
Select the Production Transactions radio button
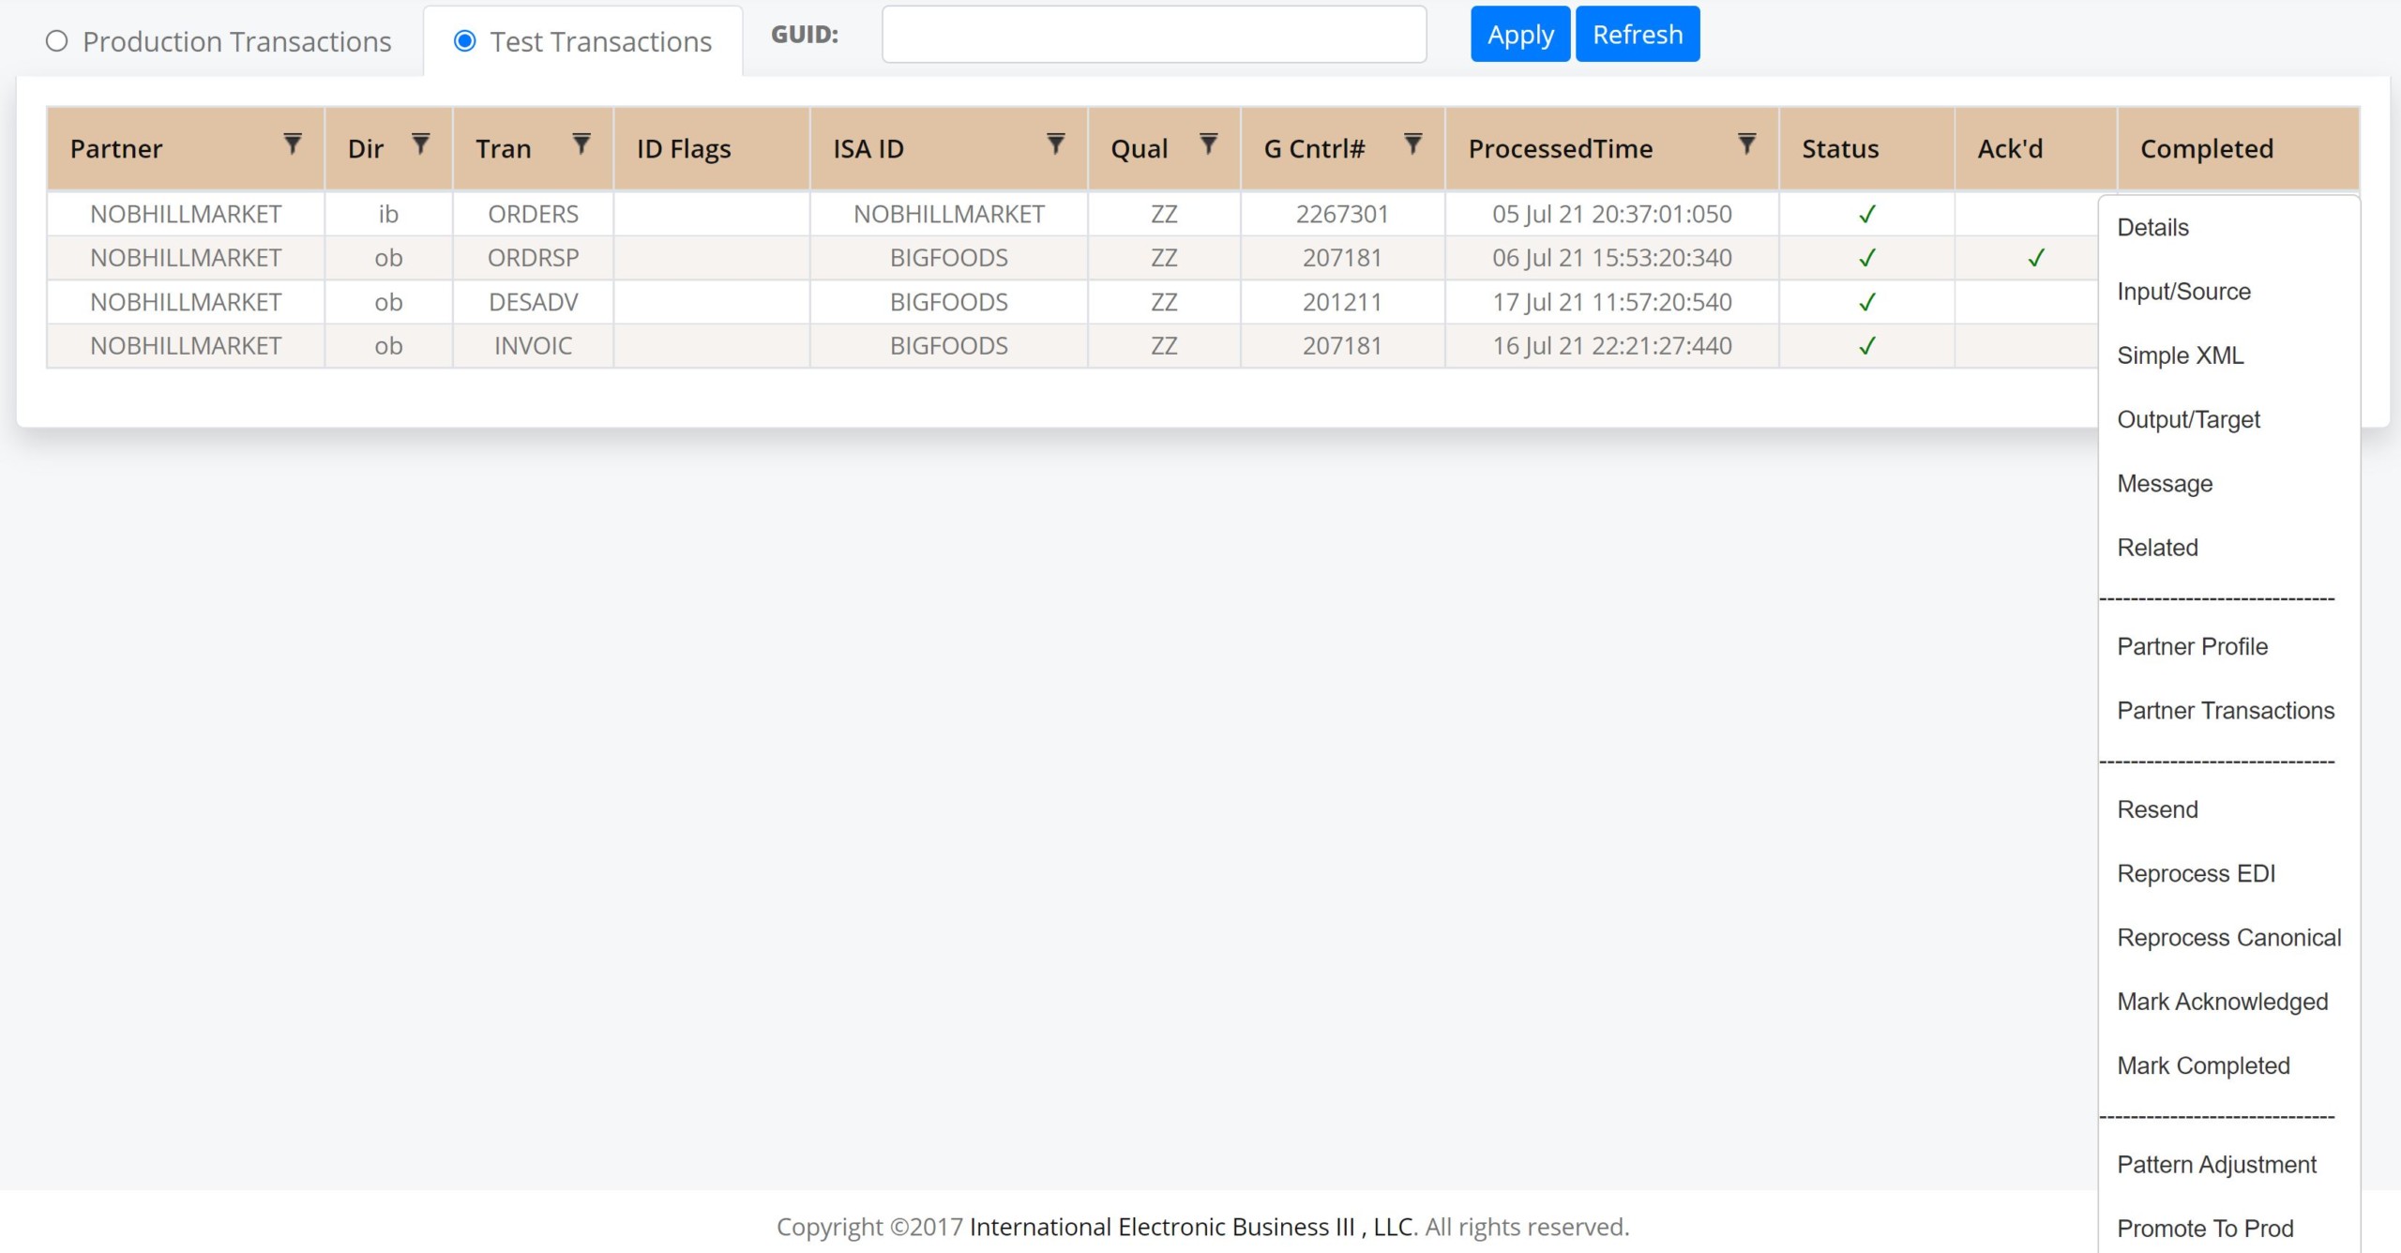pos(57,41)
